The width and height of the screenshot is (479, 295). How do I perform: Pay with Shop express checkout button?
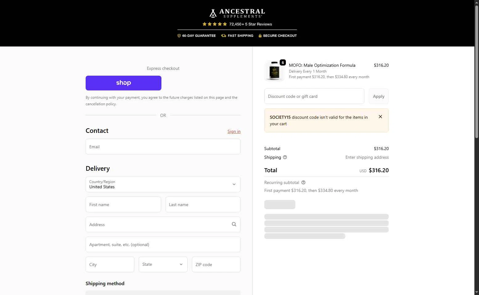[x=124, y=83]
